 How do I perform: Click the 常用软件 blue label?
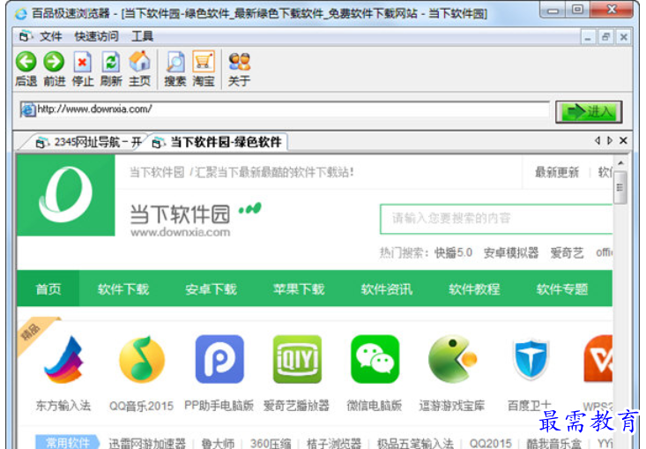(68, 442)
